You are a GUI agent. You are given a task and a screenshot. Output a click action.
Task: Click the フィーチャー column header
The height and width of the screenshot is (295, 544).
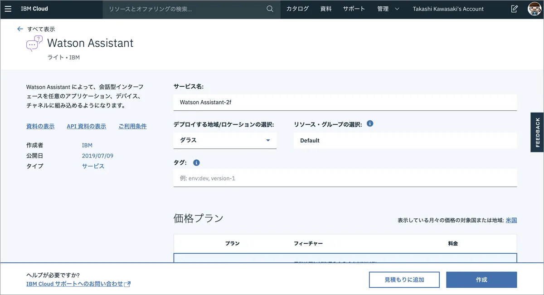[x=308, y=244]
